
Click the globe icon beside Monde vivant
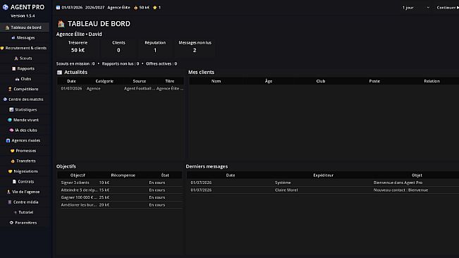click(10, 120)
